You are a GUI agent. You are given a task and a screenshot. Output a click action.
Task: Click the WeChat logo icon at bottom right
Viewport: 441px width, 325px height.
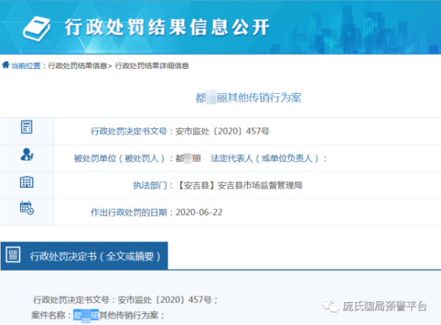click(329, 305)
